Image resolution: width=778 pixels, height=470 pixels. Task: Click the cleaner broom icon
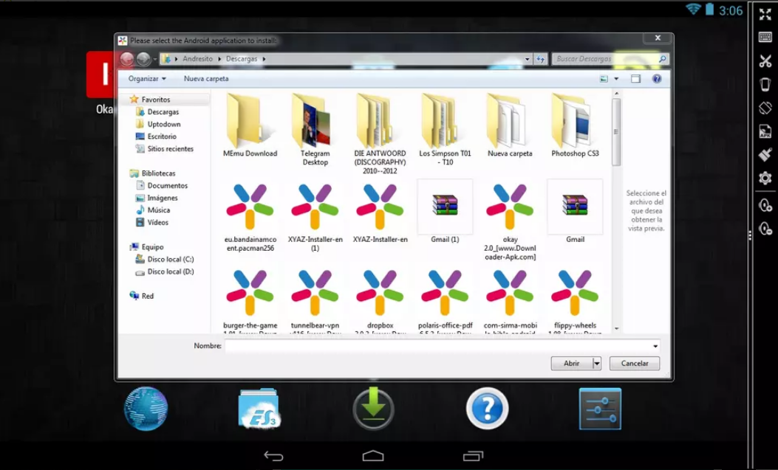click(765, 155)
